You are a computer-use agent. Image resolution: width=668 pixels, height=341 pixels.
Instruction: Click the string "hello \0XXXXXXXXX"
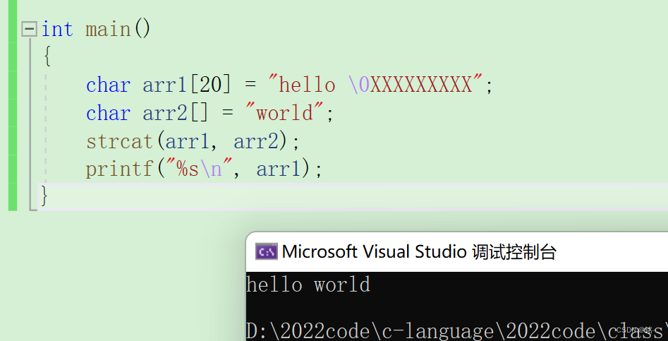pyautogui.click(x=375, y=83)
